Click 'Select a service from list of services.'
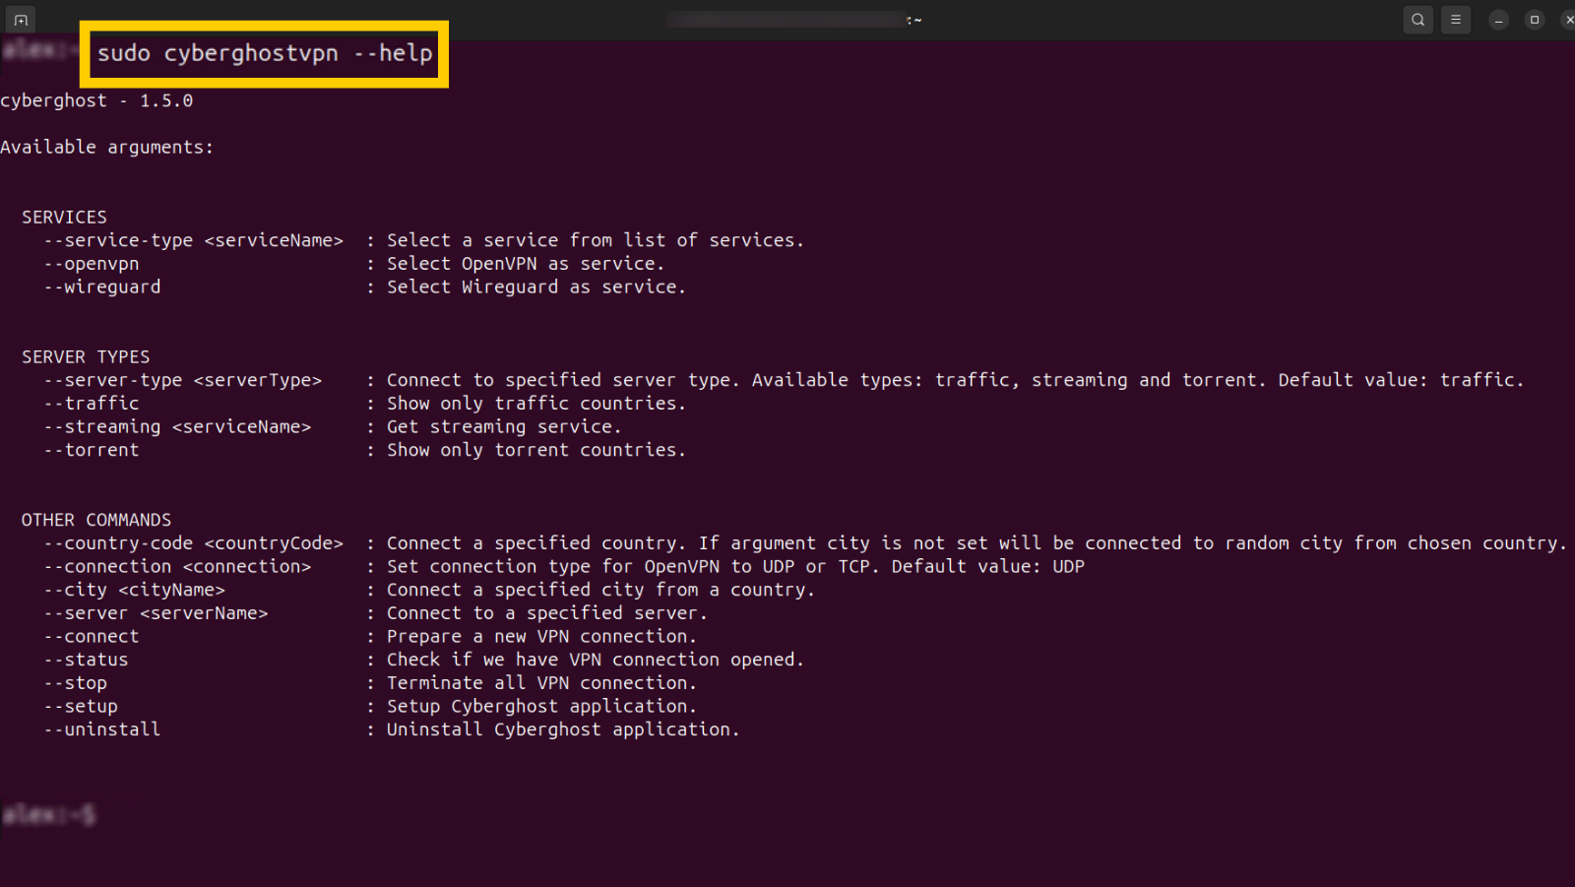 (596, 240)
